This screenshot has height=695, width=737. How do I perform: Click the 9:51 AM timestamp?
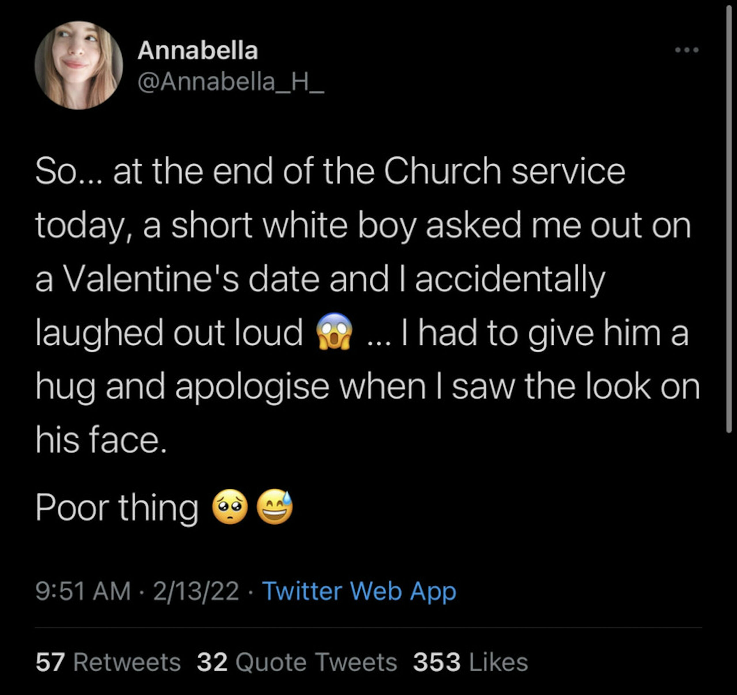83,591
